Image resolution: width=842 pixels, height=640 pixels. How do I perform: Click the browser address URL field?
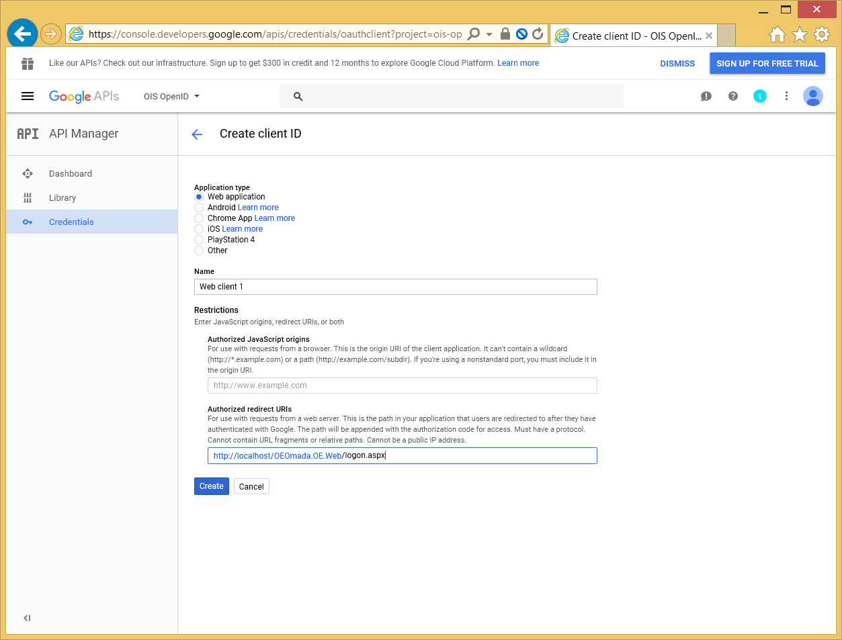pos(276,34)
